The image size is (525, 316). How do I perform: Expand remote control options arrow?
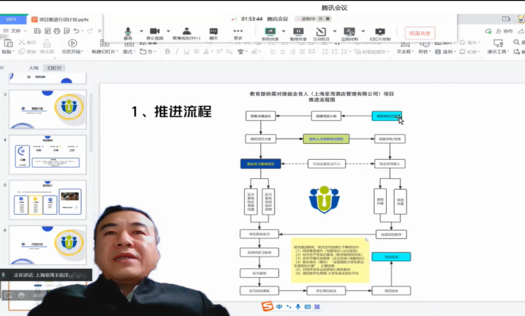point(362,30)
